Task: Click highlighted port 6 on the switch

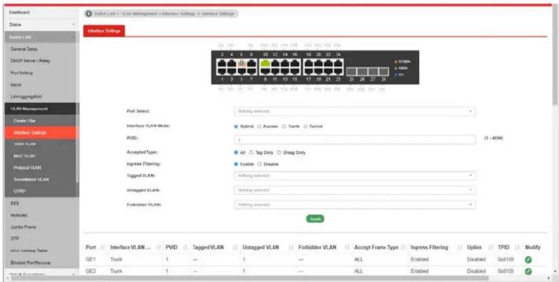Action: (241, 63)
